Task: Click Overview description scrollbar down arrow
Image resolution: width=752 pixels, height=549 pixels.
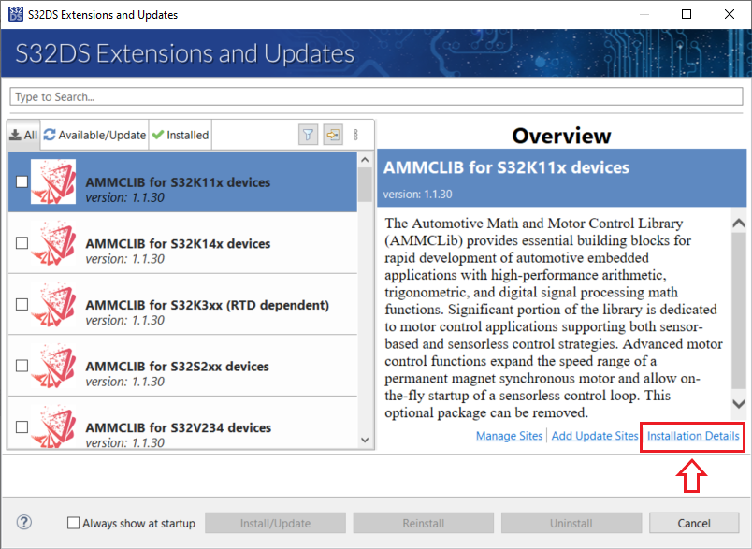Action: 739,403
